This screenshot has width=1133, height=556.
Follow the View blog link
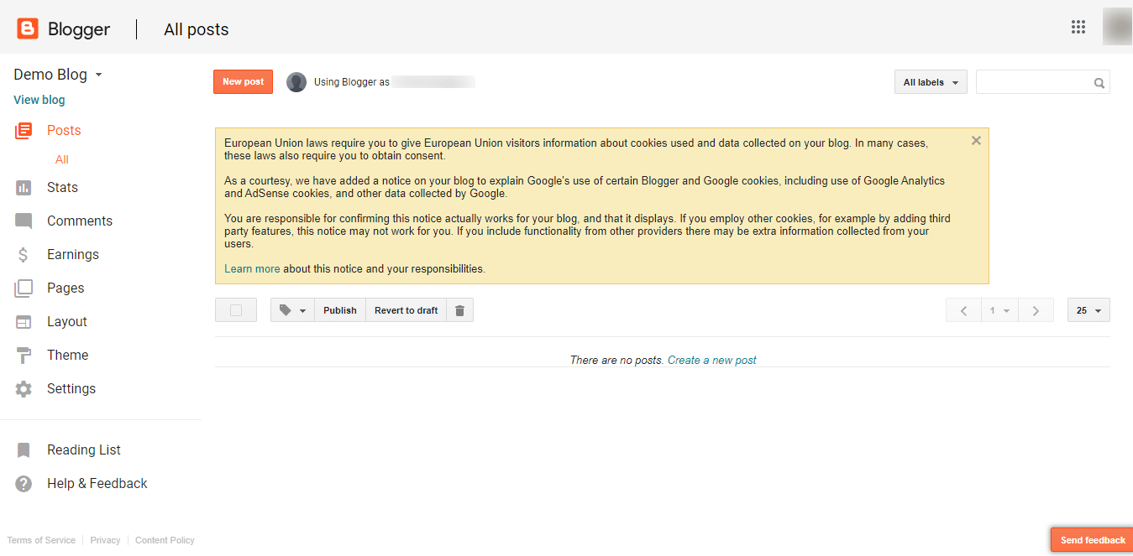click(x=39, y=100)
